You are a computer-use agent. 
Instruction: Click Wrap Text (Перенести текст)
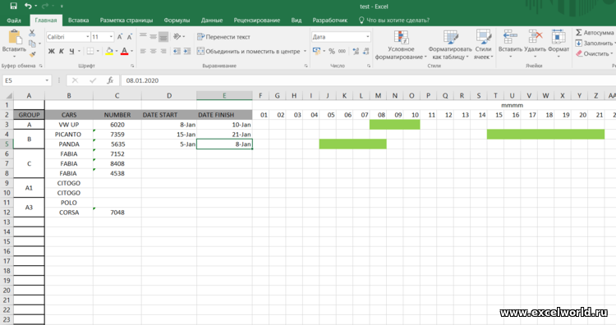(223, 36)
